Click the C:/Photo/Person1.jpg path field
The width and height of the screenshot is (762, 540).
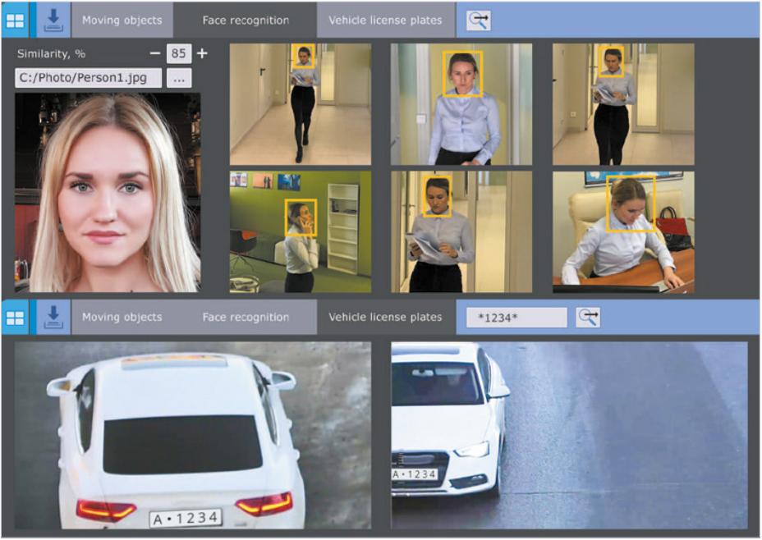88,78
